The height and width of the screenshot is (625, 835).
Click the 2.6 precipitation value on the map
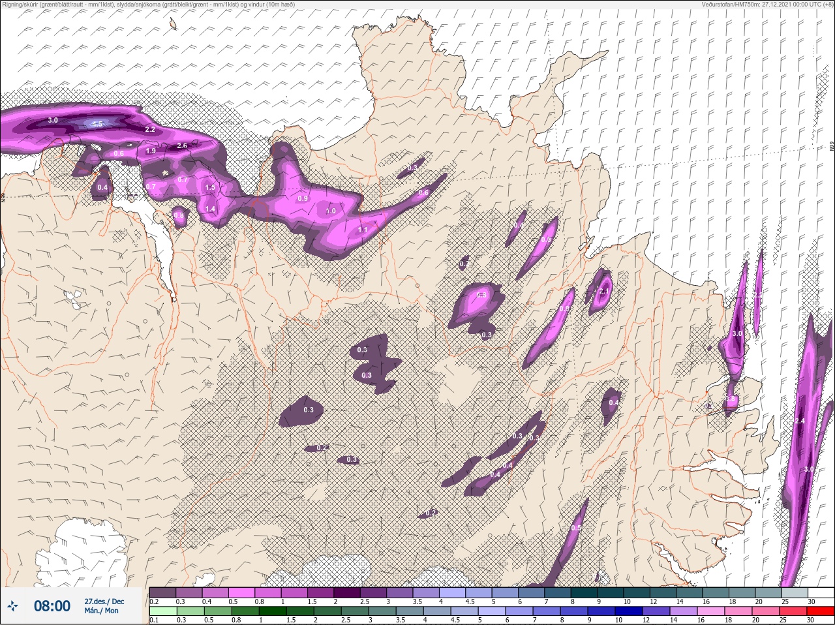click(182, 145)
